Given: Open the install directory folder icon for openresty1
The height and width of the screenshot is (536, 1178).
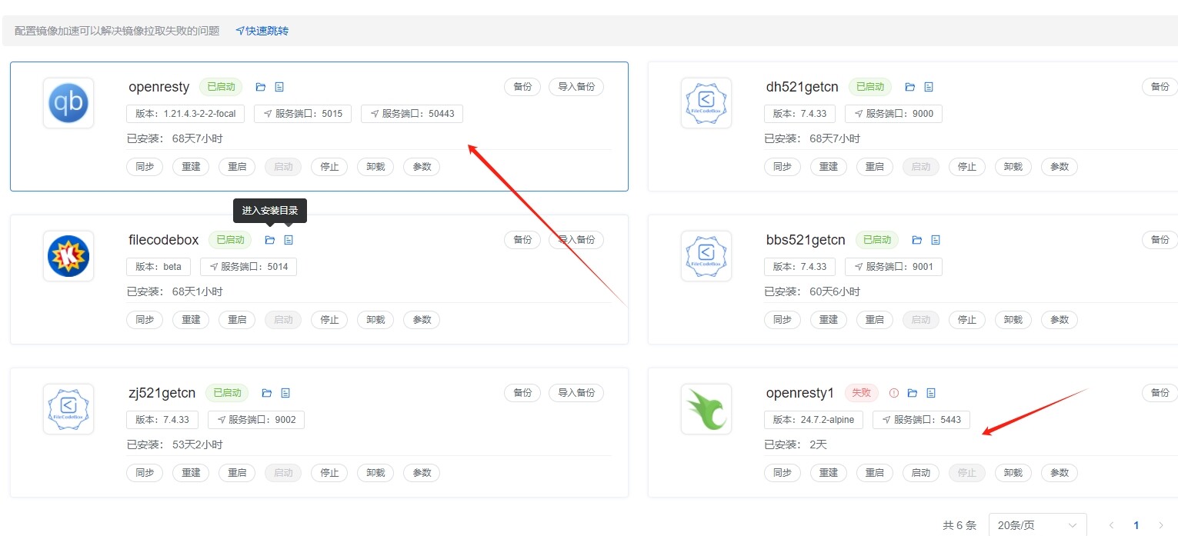Looking at the screenshot, I should [913, 393].
